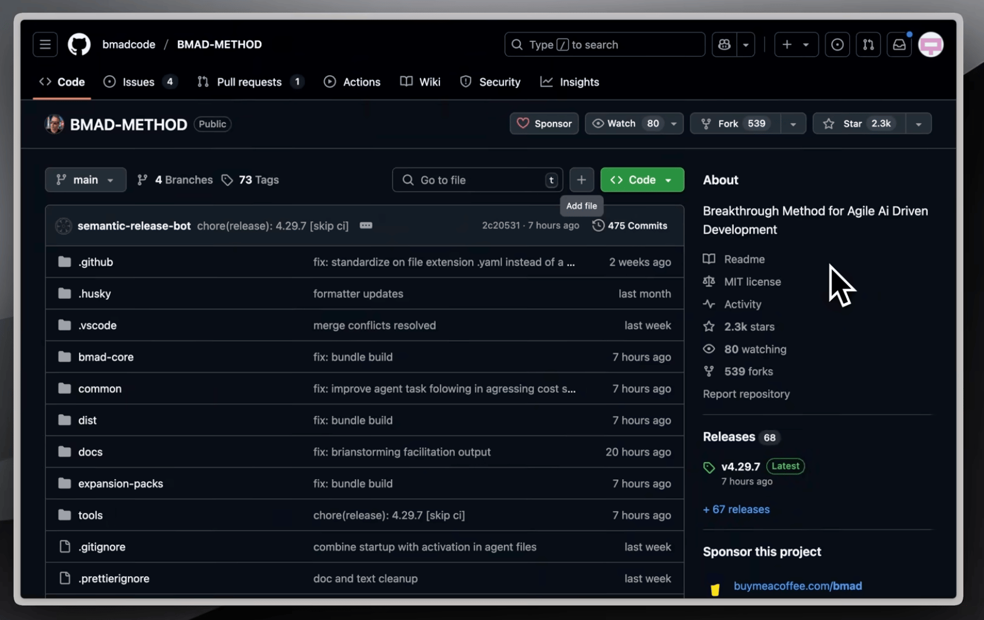This screenshot has height=620, width=984.
Task: Open the main branch selector dropdown
Action: (x=86, y=180)
